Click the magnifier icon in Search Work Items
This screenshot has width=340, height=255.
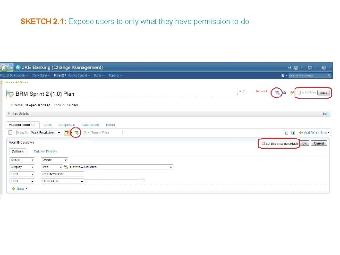330,76
